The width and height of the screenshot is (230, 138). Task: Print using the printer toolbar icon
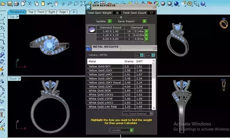(16, 3)
